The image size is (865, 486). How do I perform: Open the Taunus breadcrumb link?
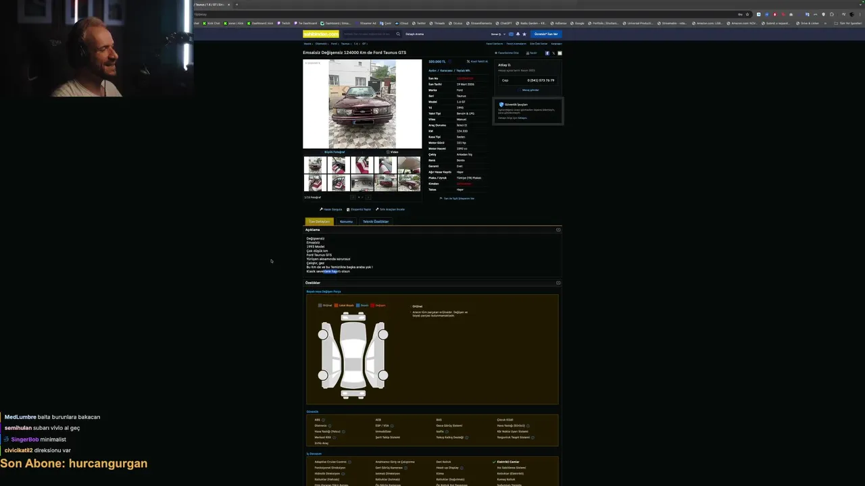(345, 43)
